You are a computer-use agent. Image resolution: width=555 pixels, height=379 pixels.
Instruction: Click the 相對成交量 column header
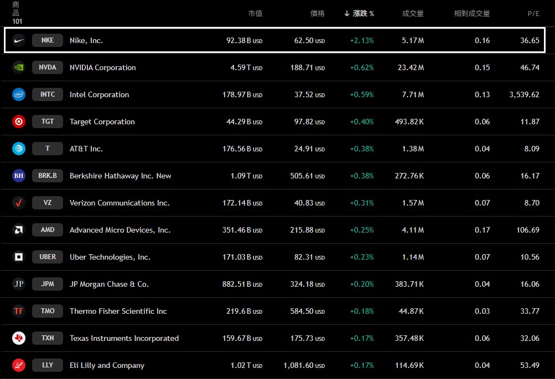471,13
